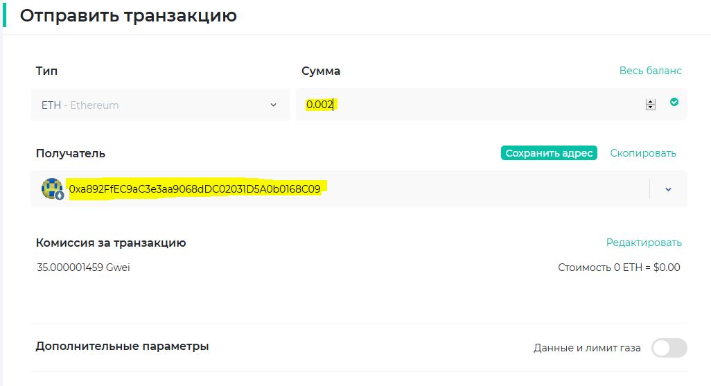Click the Весь баланс link
Screen dimensions: 711x386
click(650, 71)
